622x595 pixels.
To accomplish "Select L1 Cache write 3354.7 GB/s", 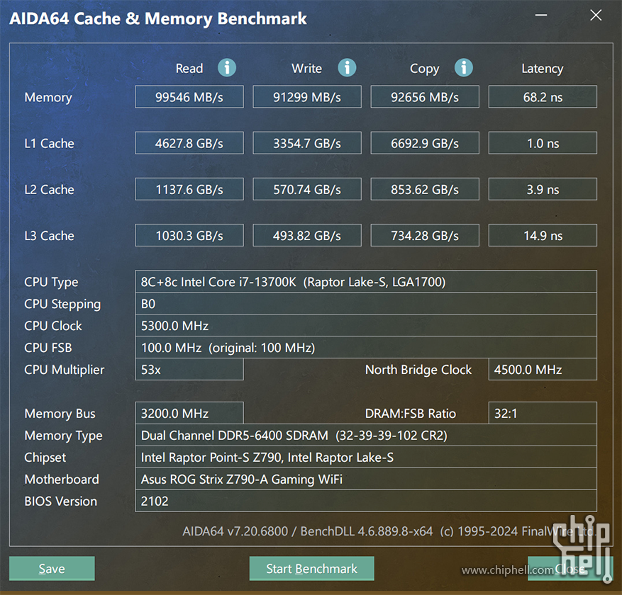I will 307,143.
